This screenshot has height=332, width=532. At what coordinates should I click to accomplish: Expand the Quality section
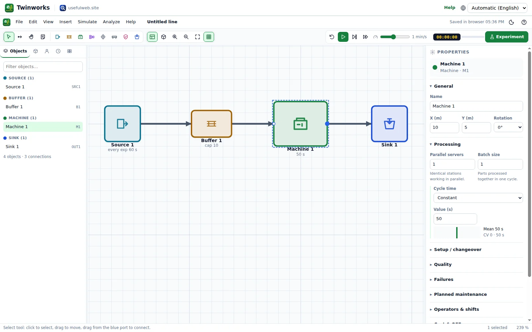[x=476, y=265]
